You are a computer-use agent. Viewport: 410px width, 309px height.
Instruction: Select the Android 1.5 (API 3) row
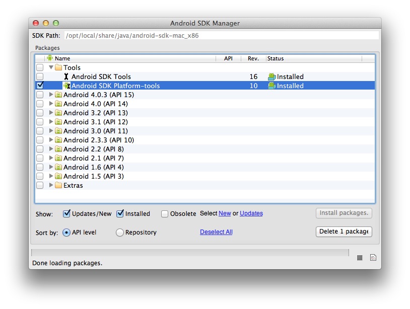click(x=205, y=176)
